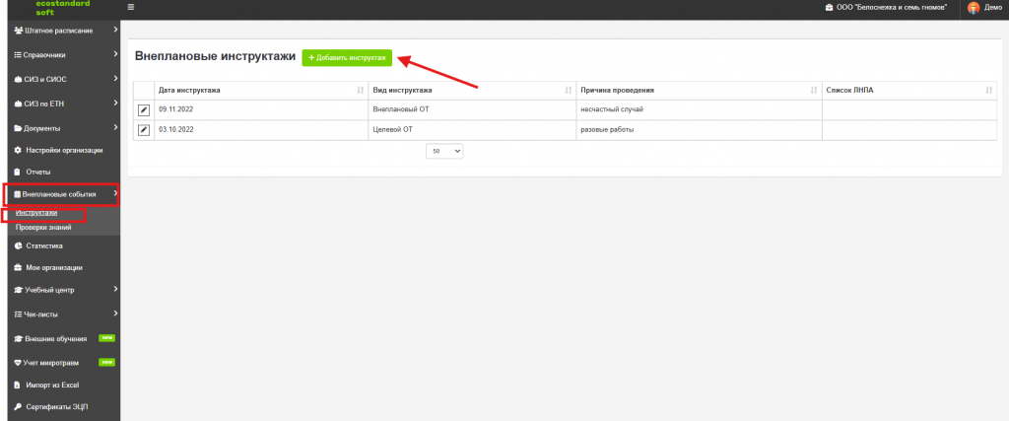Select the Целевой ОТ cell
This screenshot has height=421, width=1009.
(x=472, y=130)
